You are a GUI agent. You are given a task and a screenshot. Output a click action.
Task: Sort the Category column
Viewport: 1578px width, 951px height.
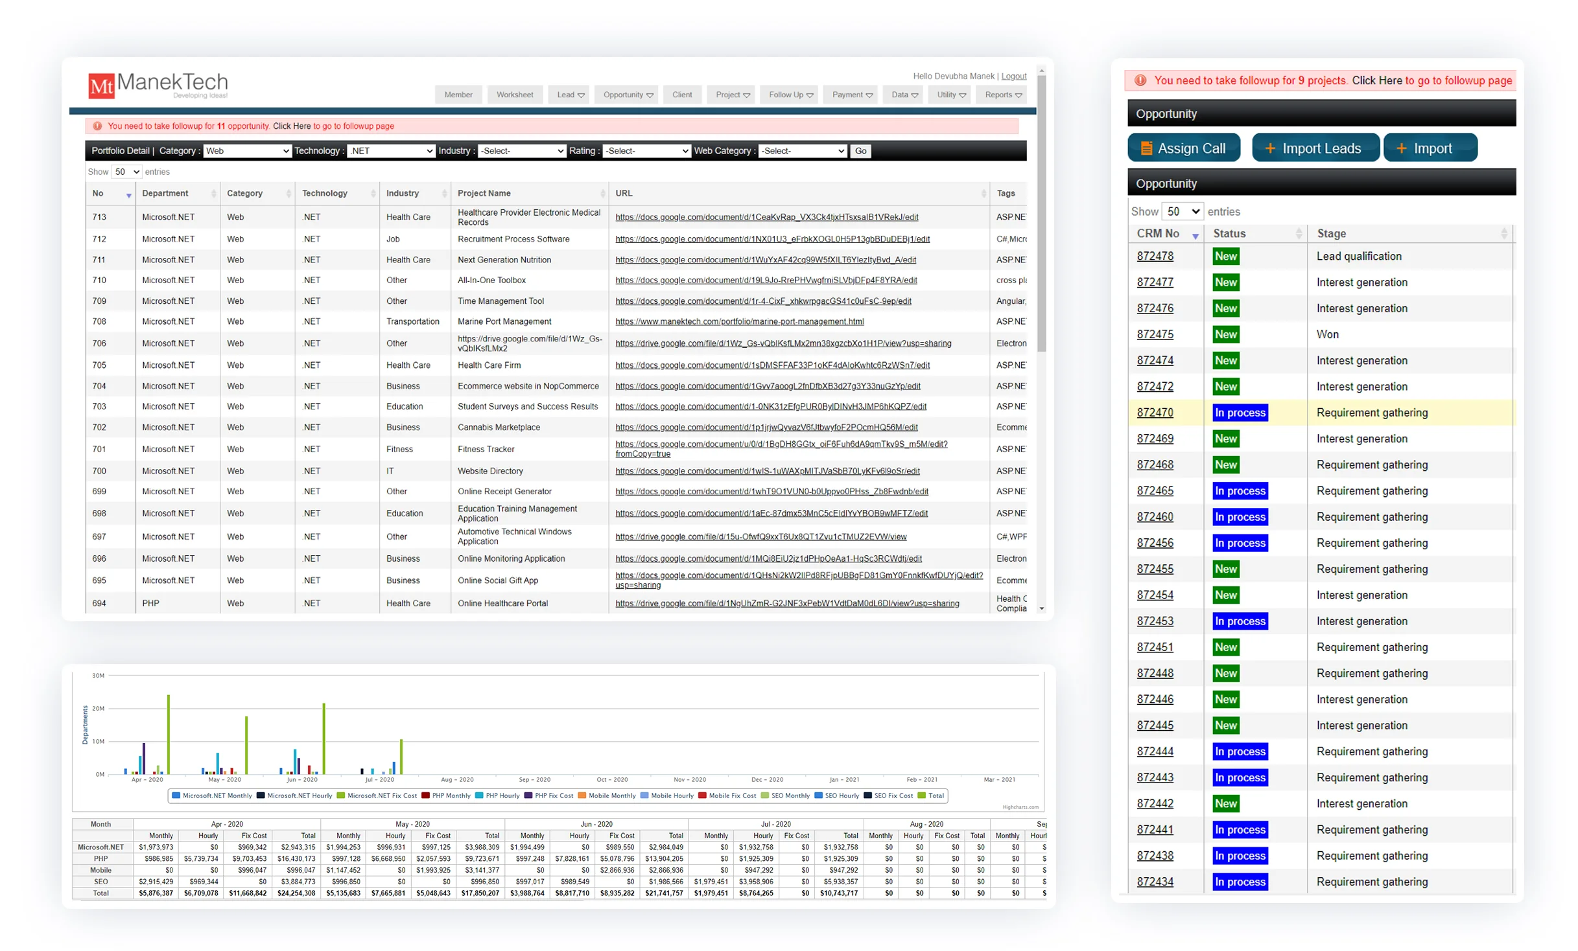click(x=289, y=194)
